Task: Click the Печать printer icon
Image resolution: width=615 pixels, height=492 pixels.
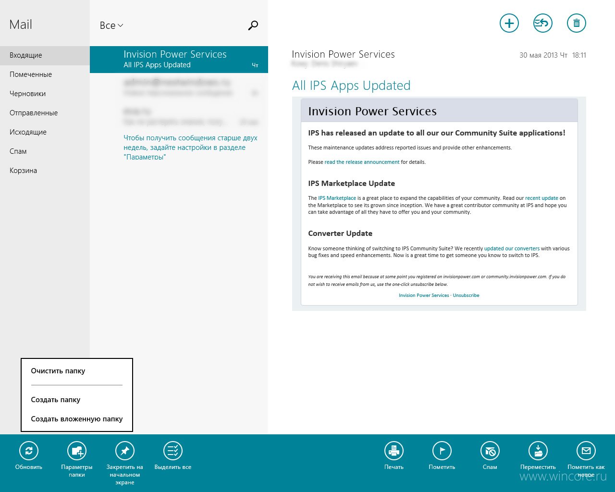Action: click(x=394, y=451)
